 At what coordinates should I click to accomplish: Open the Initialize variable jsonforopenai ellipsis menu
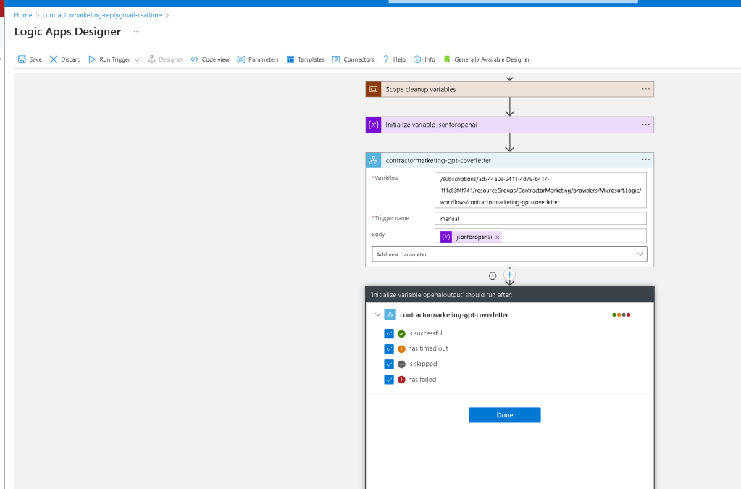645,125
